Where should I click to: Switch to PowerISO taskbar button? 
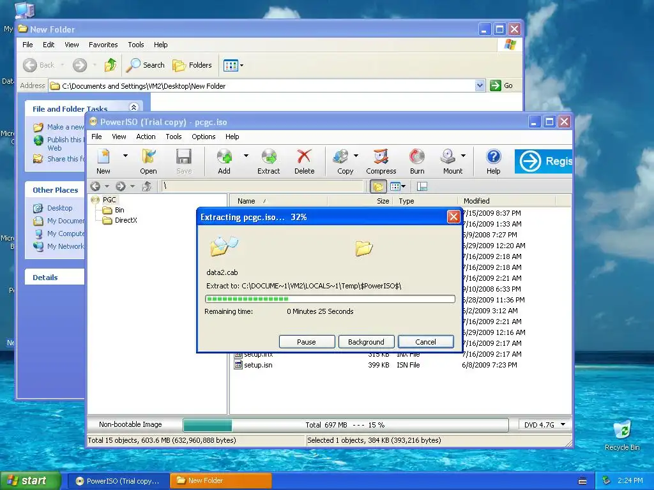point(118,481)
